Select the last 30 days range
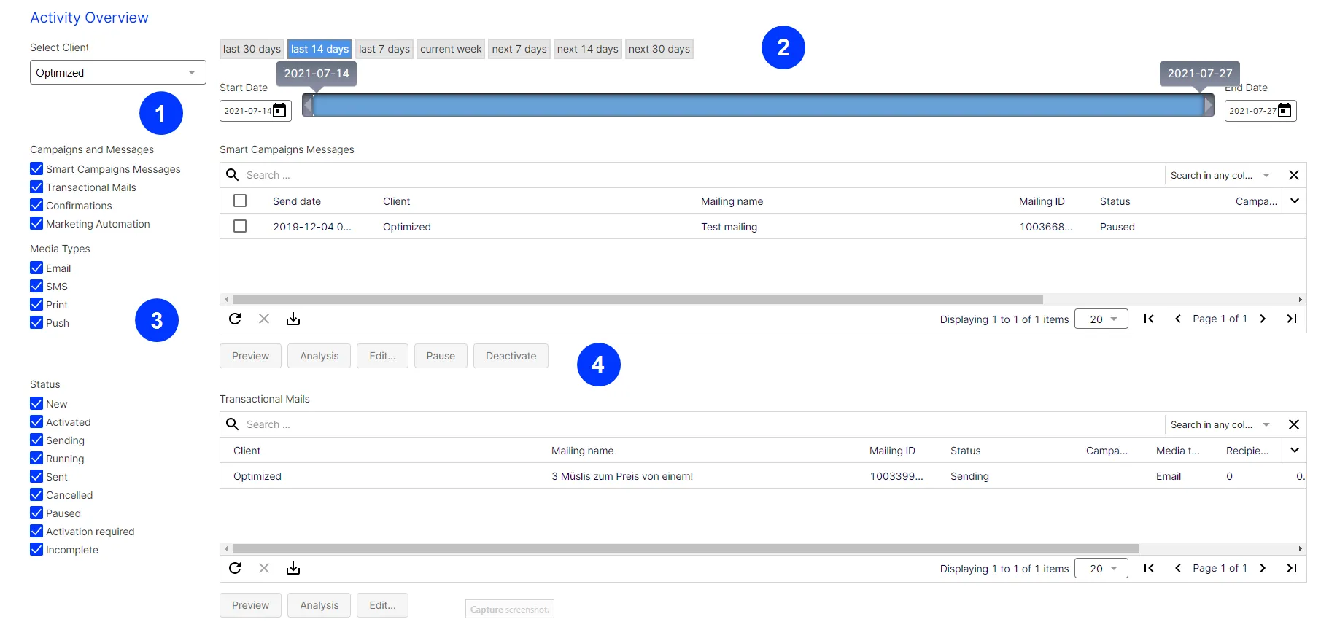This screenshot has height=622, width=1321. (252, 49)
